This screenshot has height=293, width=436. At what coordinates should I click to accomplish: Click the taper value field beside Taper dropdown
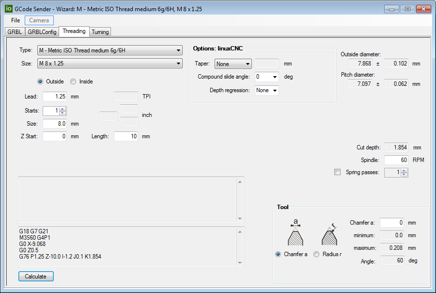[x=267, y=64]
